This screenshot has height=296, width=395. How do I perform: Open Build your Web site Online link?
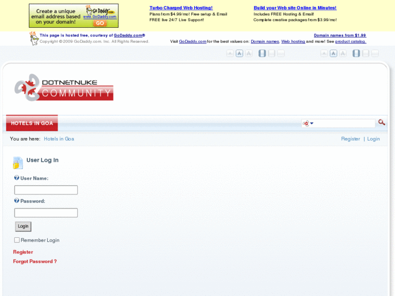point(295,8)
